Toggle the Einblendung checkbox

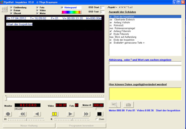pyautogui.click(x=11, y=7)
